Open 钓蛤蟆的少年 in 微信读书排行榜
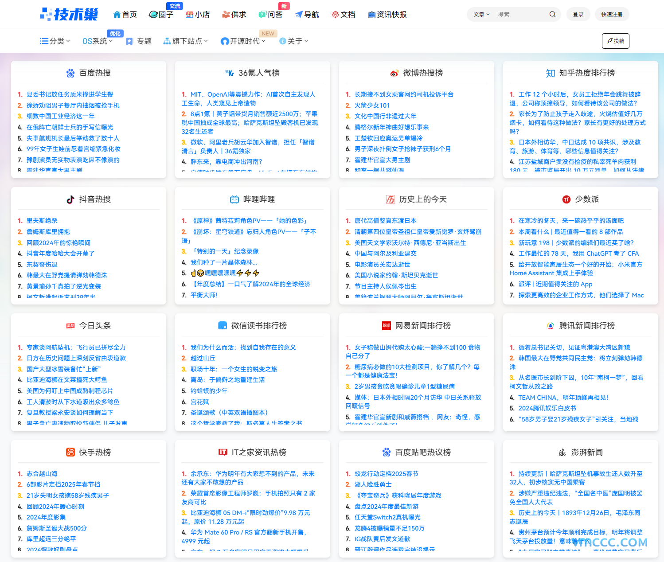The image size is (664, 562). [209, 391]
